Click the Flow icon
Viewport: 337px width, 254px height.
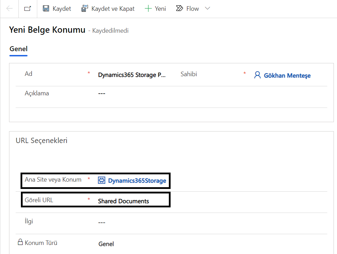tap(179, 8)
